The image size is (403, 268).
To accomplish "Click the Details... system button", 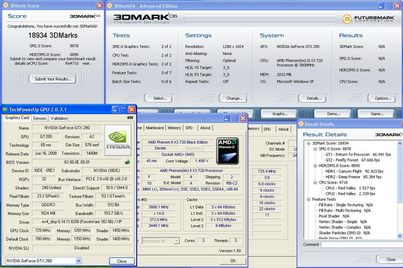I will tap(314, 98).
